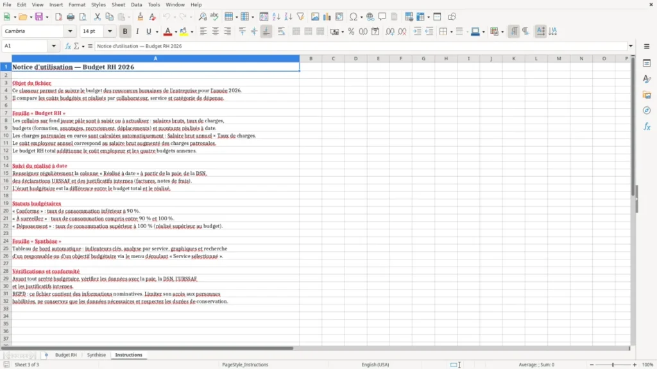657x369 pixels.
Task: Open the Sheet menu
Action: tap(118, 4)
